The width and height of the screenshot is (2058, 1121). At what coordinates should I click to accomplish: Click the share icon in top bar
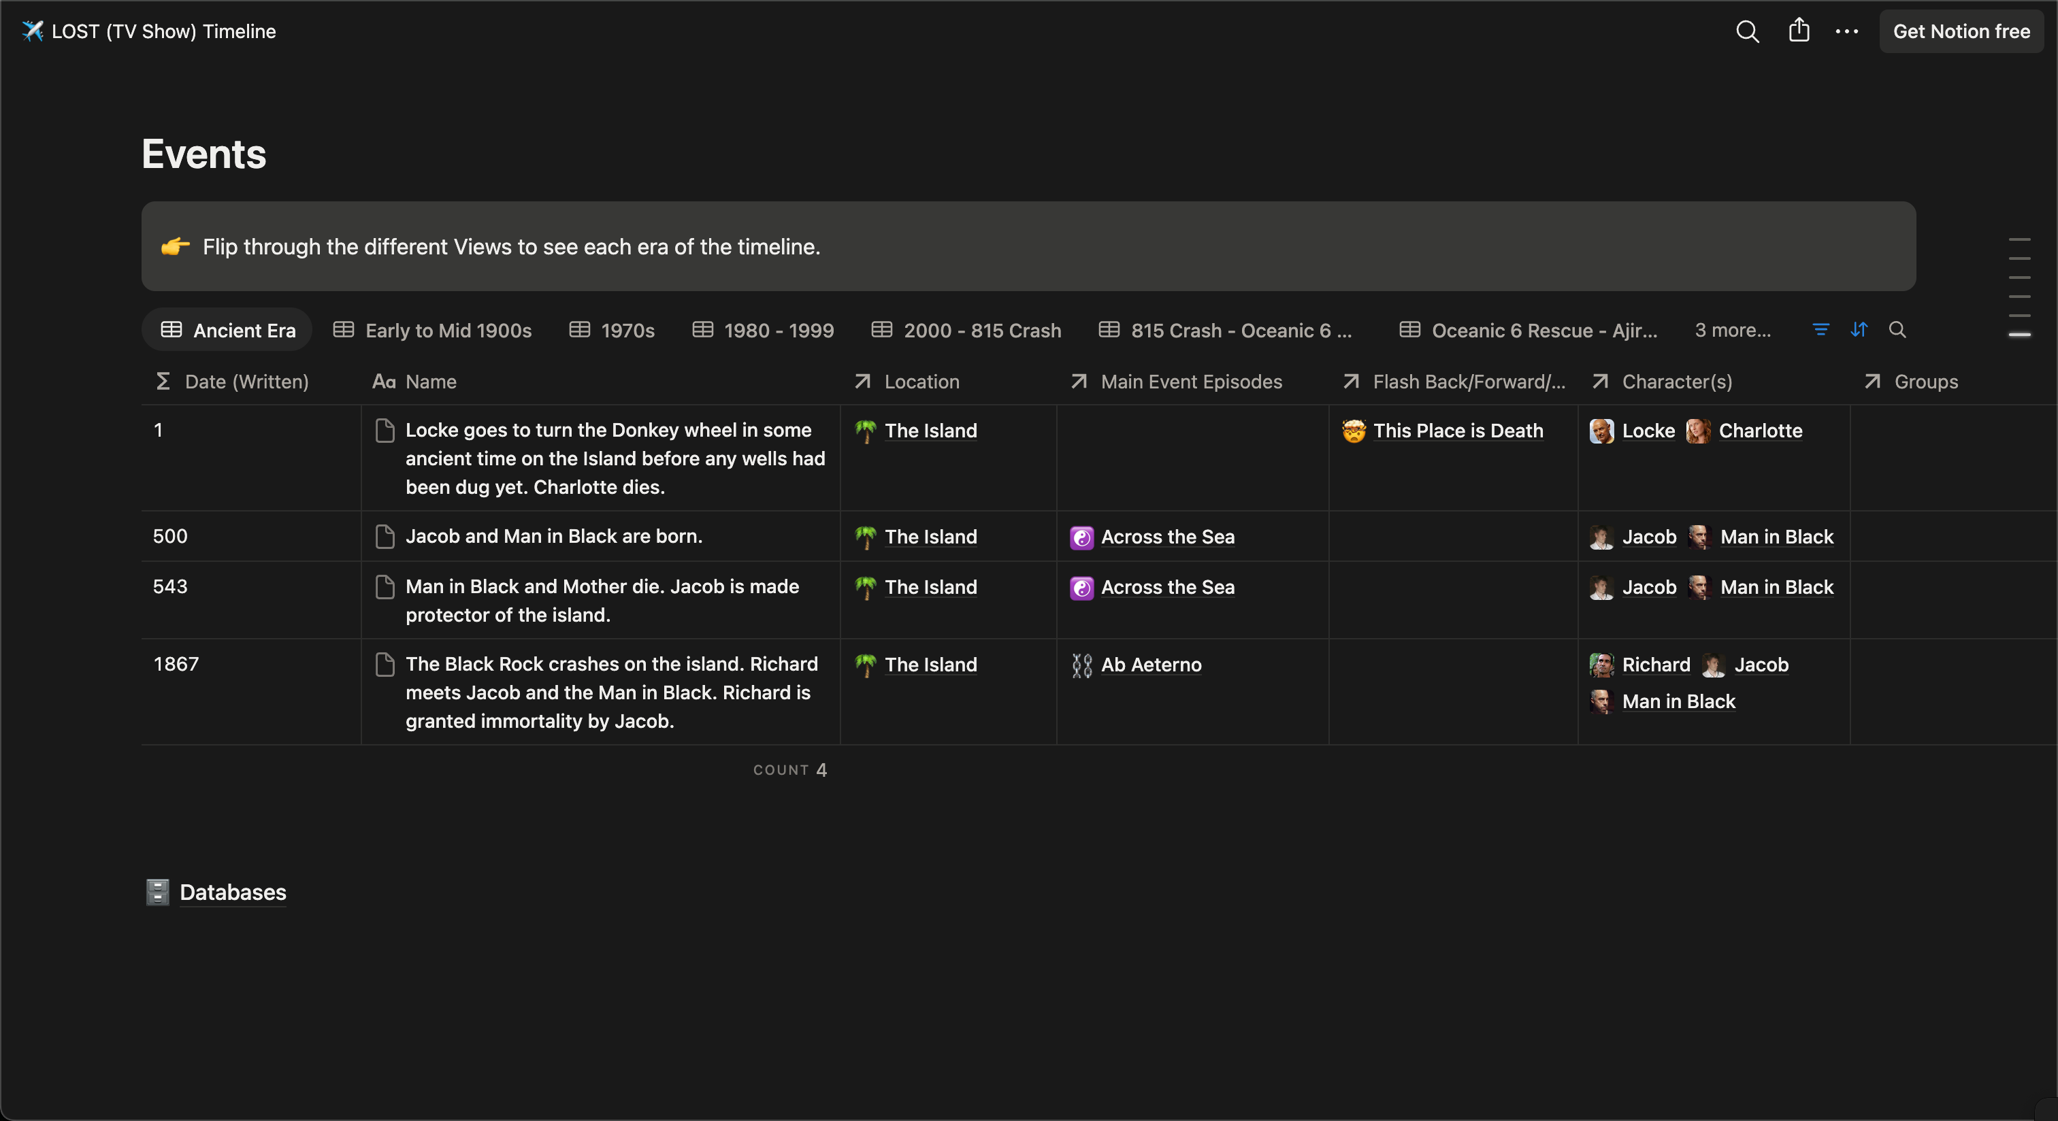(1798, 31)
